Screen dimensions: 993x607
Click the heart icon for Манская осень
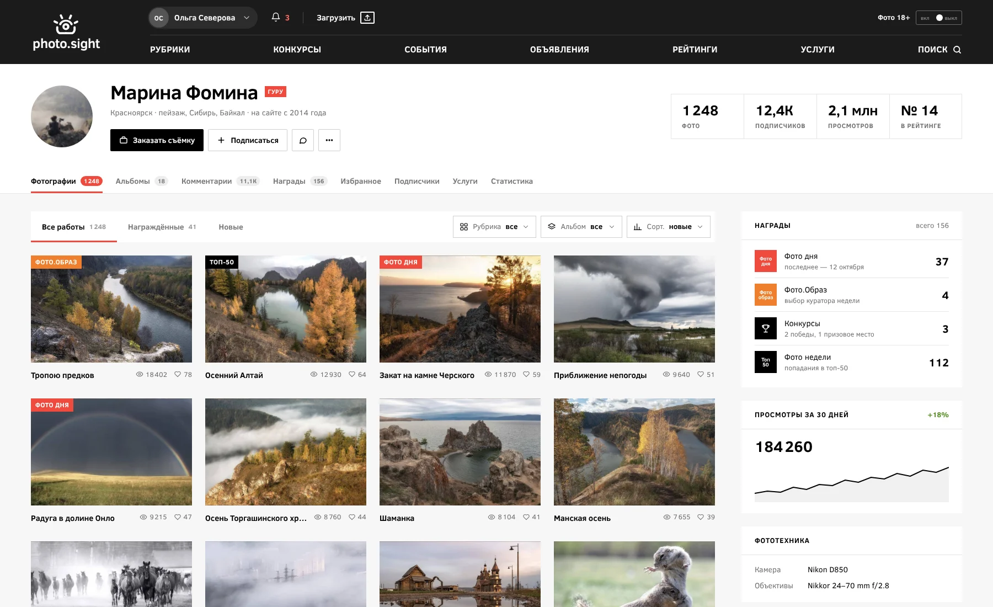(701, 517)
